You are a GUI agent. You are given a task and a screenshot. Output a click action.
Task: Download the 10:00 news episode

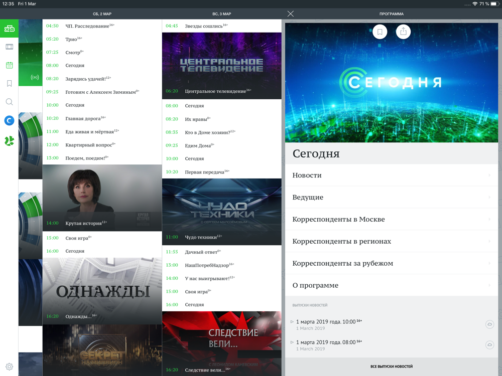point(489,324)
